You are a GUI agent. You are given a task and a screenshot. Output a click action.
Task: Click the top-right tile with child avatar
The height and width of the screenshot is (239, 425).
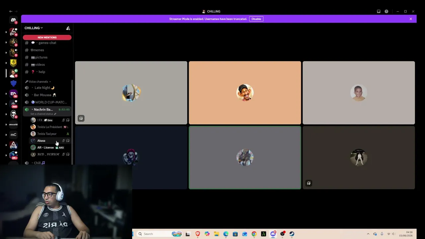[x=359, y=93]
